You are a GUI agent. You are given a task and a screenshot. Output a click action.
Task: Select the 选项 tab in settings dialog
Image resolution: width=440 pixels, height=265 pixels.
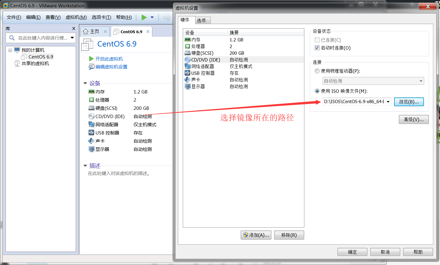[x=201, y=20]
